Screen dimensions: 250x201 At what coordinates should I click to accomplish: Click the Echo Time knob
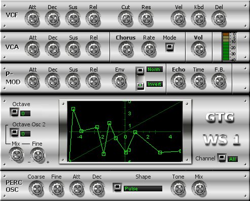(199, 81)
